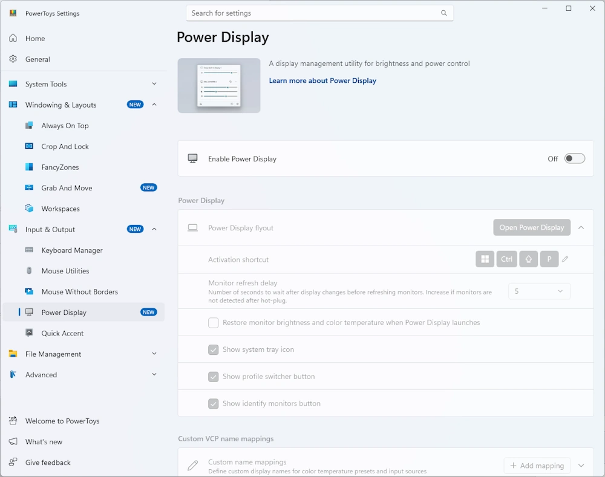
Task: Collapse the Power Display flyout section
Action: pos(581,228)
